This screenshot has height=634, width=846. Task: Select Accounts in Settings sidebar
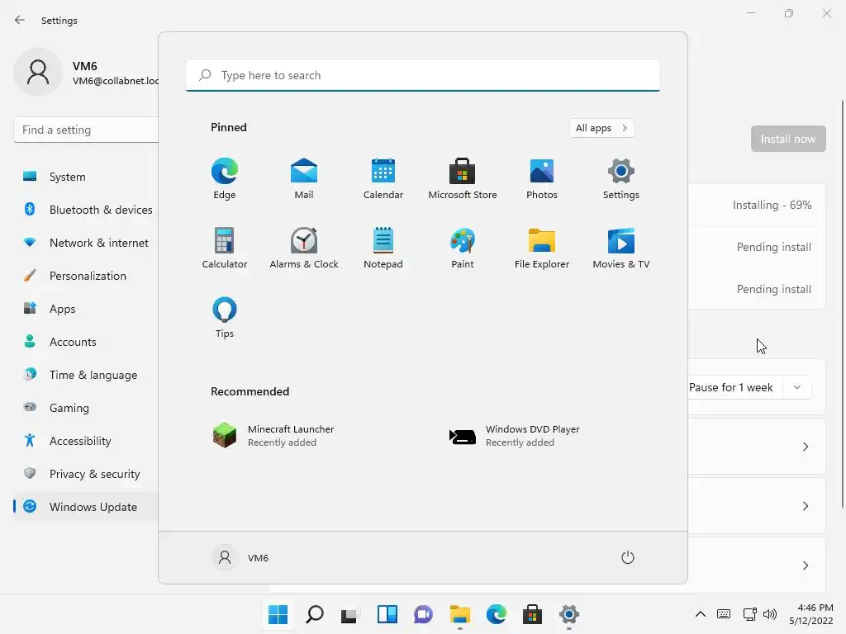tap(86, 342)
